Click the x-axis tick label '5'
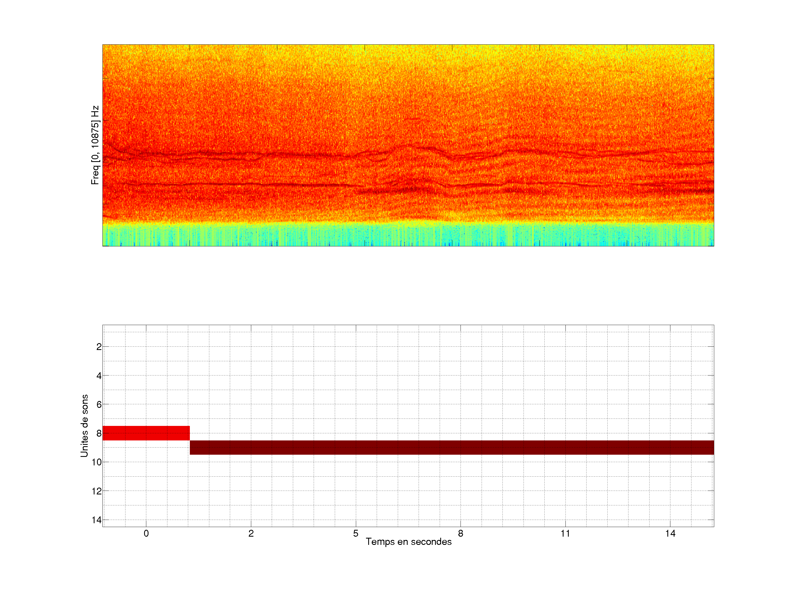 pyautogui.click(x=356, y=533)
